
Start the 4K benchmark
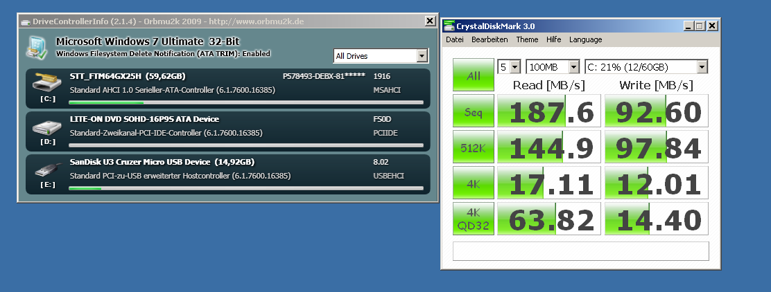click(474, 183)
